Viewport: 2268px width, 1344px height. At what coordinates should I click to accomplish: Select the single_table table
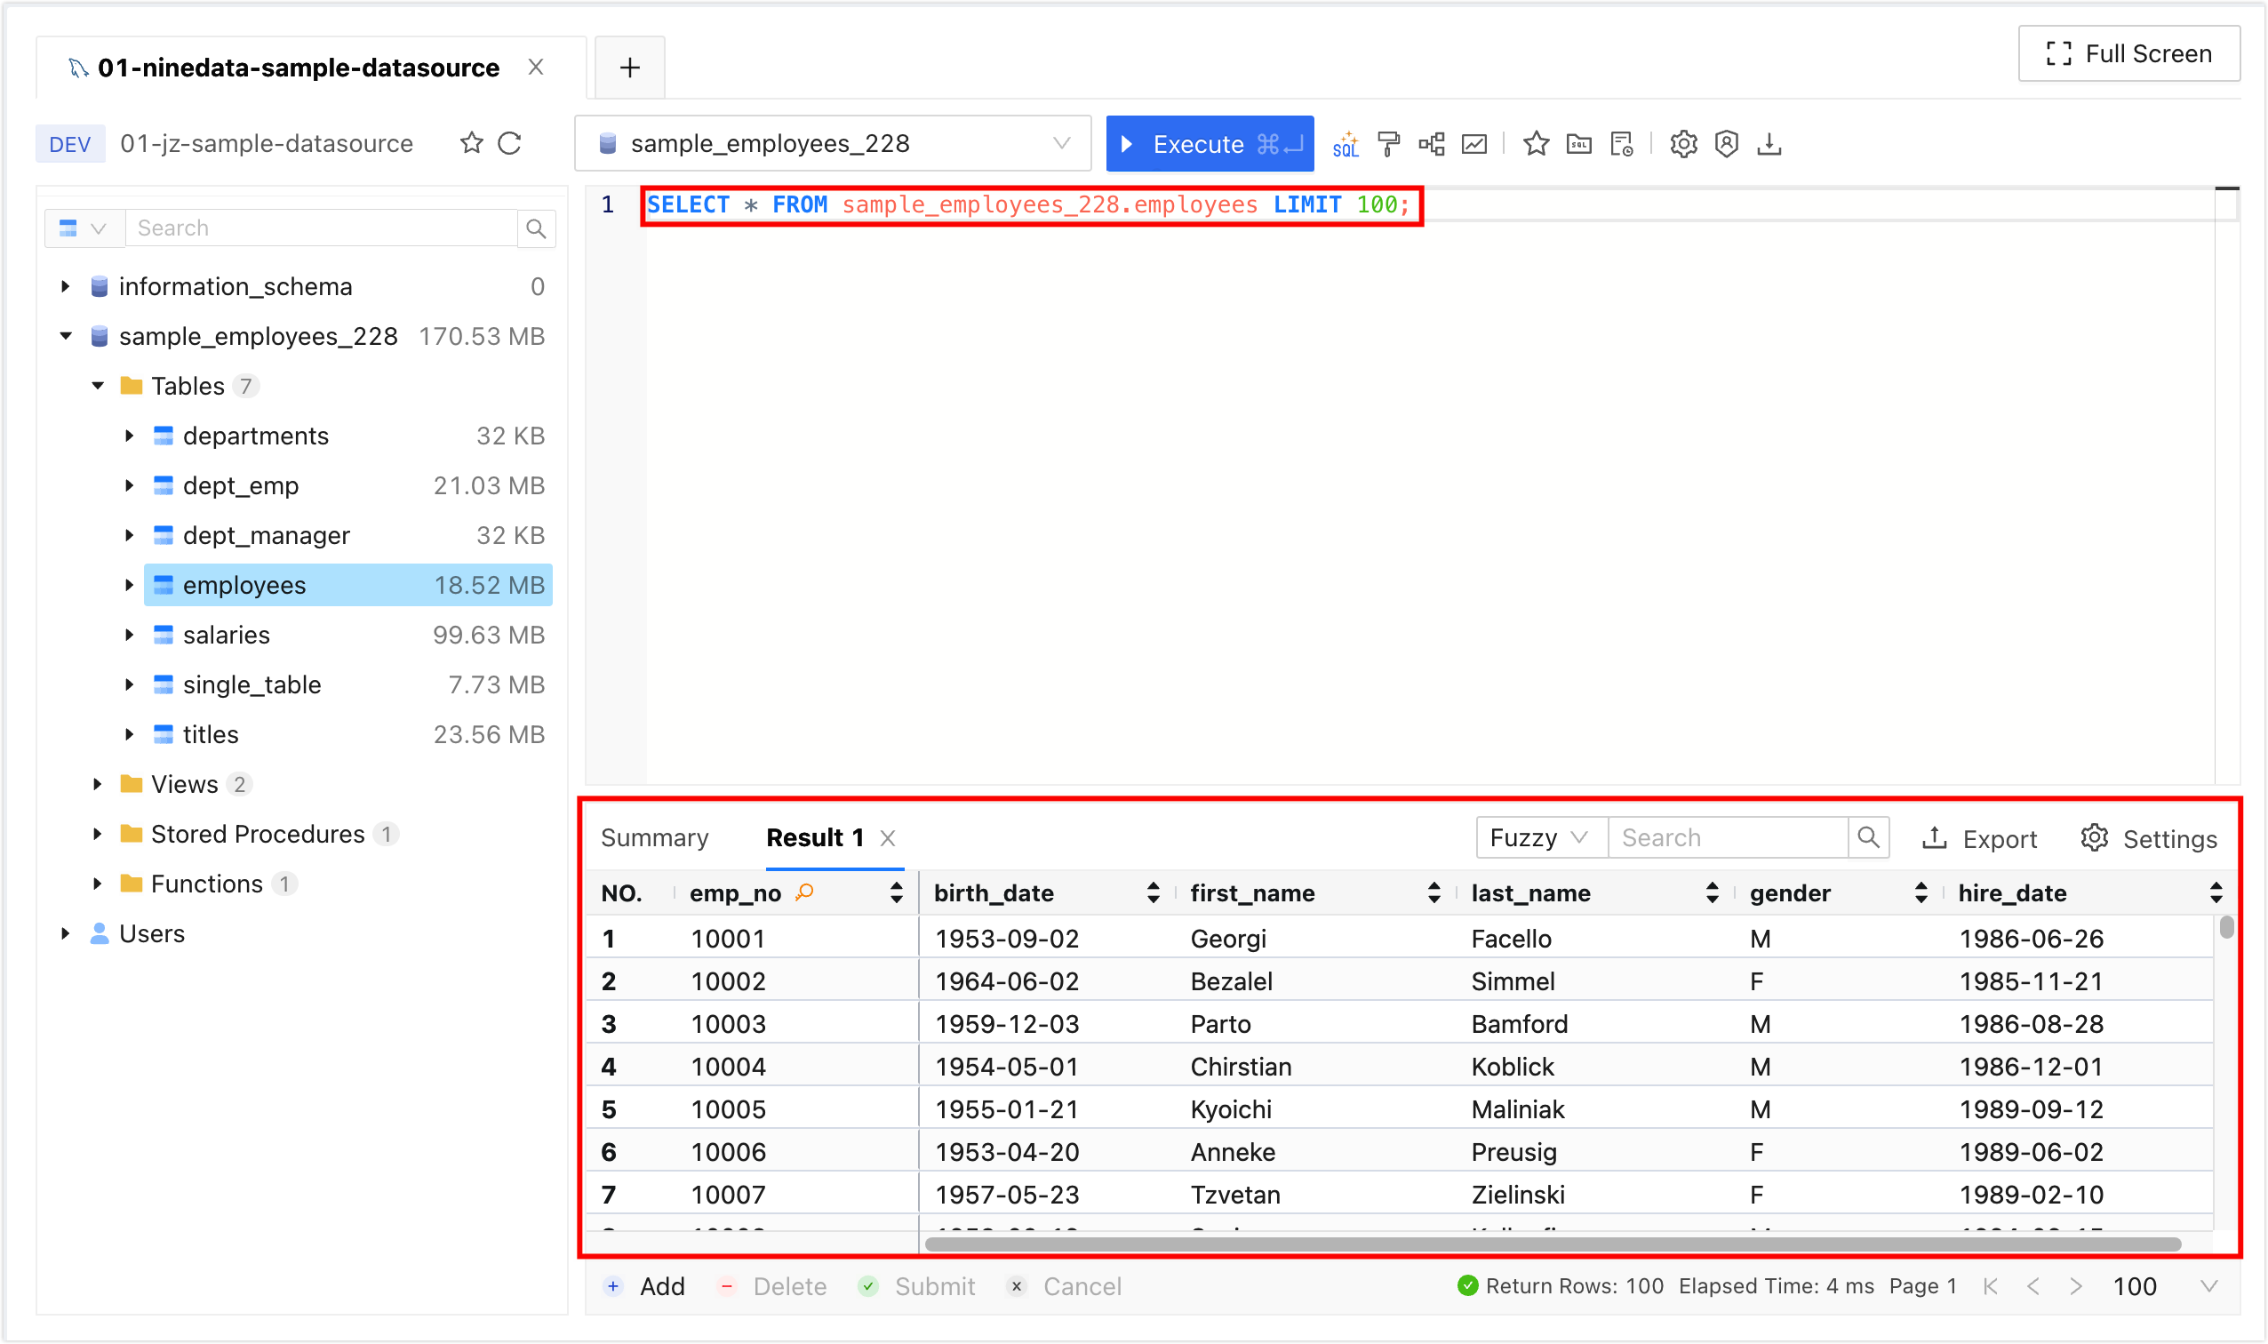coord(347,685)
